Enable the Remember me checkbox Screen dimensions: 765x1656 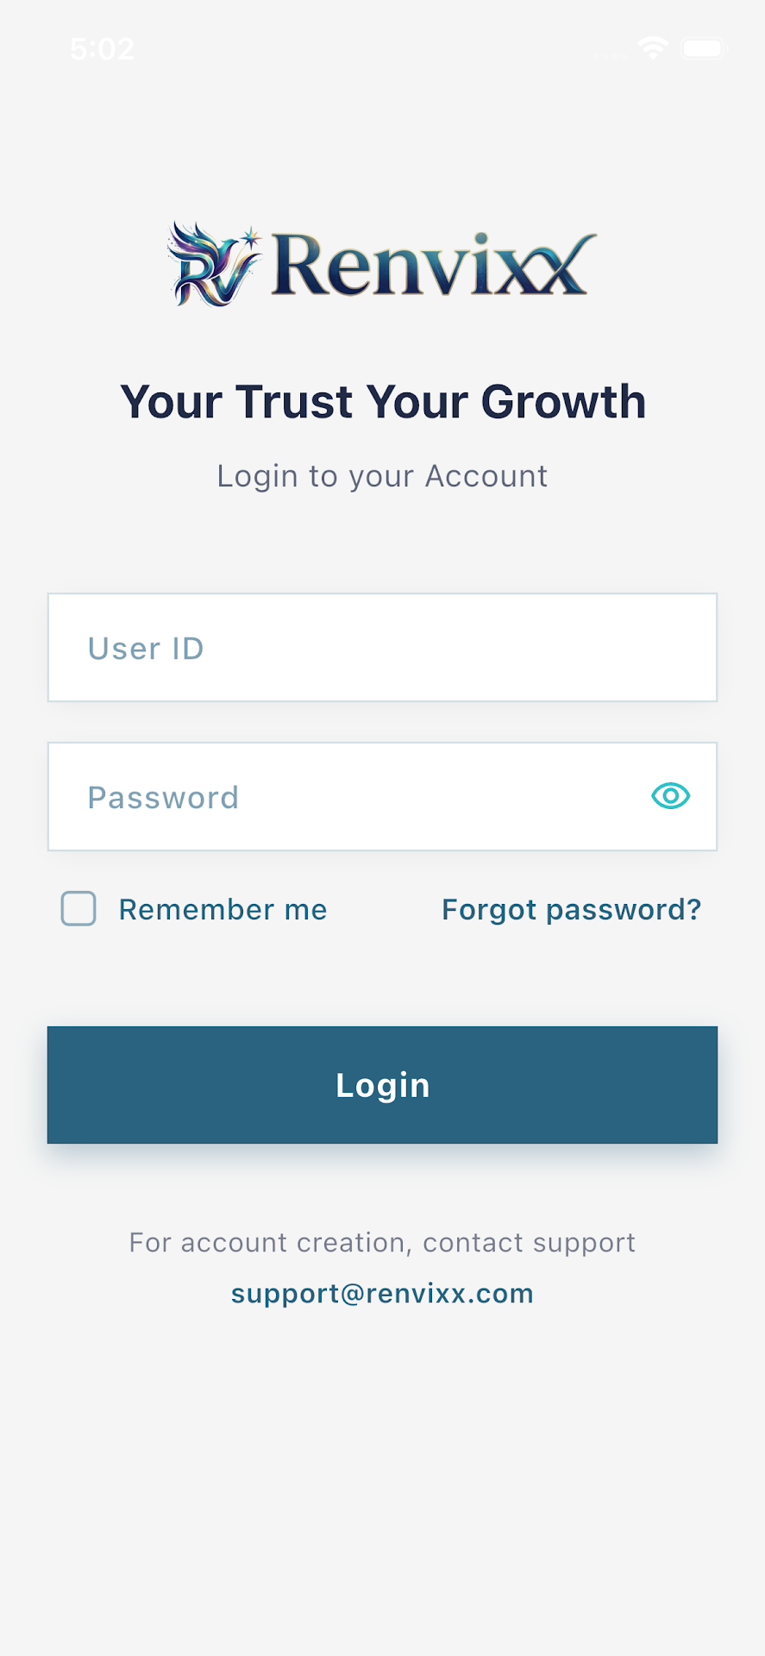78,908
